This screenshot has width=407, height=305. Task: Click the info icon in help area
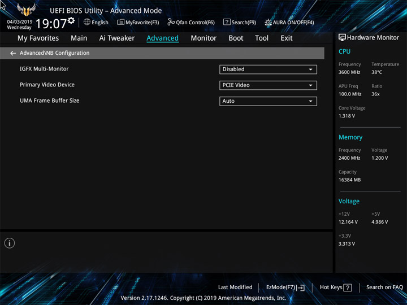10,243
